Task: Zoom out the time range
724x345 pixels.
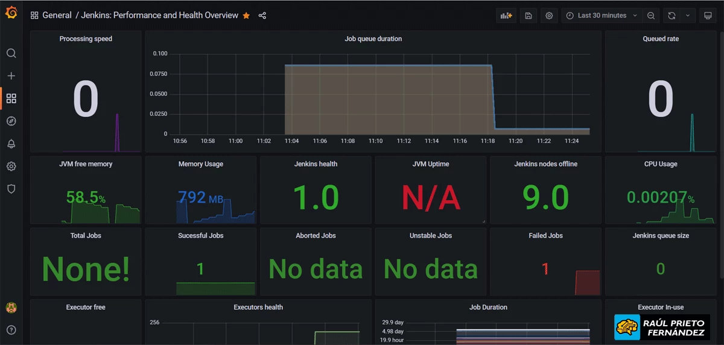Action: [x=651, y=16]
